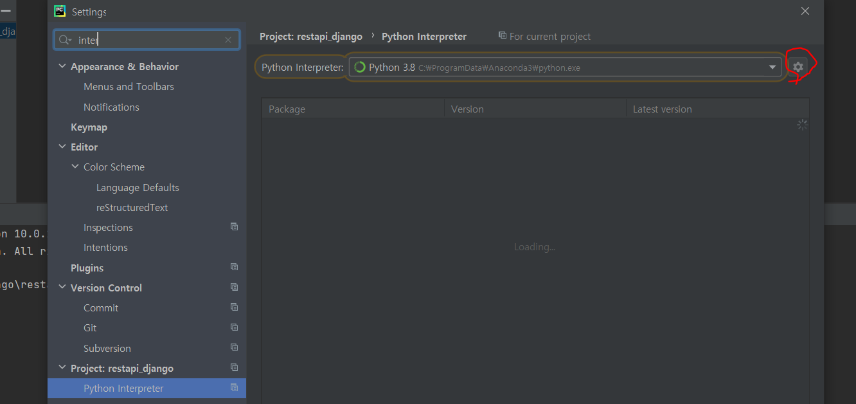The image size is (856, 404).
Task: Select reStructuredText color scheme
Action: coord(132,207)
